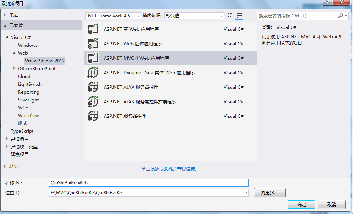Collapse the Web tree node

(14, 53)
